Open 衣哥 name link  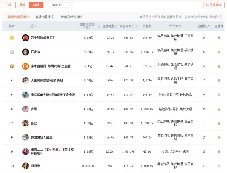pyautogui.click(x=34, y=109)
